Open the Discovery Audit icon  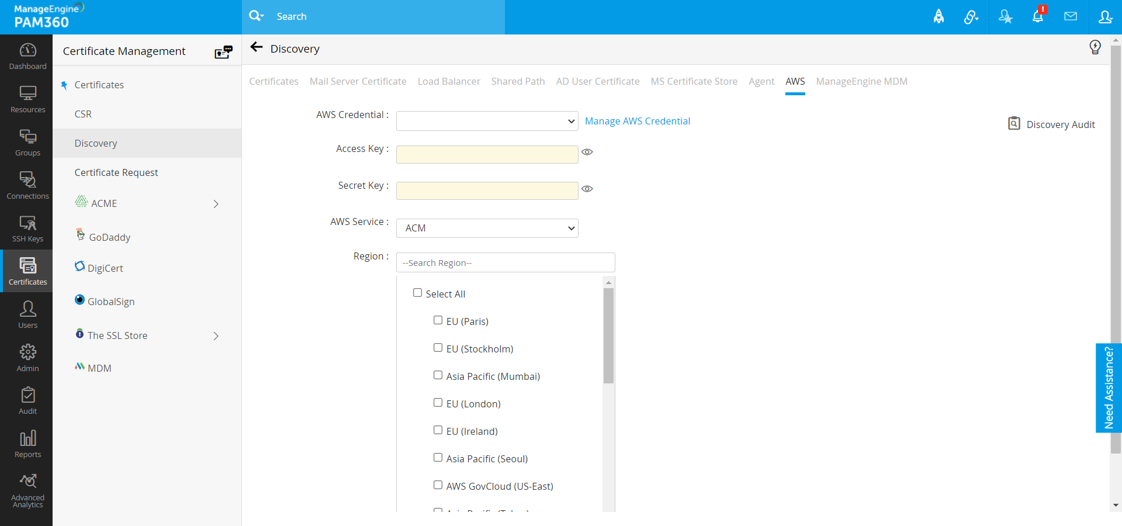[x=1014, y=124]
